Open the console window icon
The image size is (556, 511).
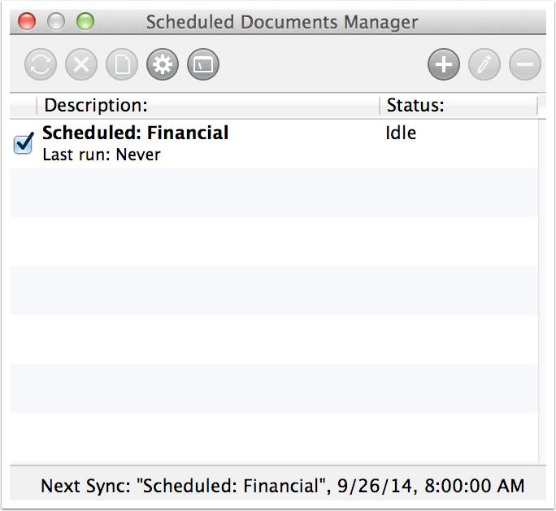click(x=203, y=64)
